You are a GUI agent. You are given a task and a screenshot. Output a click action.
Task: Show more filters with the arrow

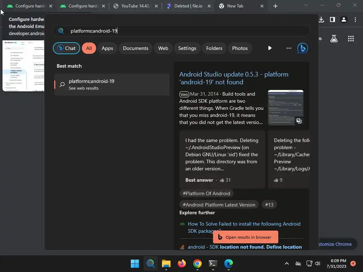point(270,48)
